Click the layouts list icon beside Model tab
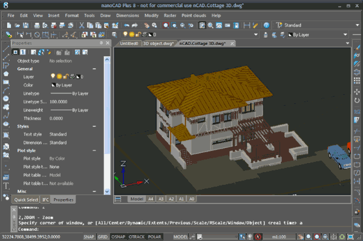Image resolution: width=363 pixels, height=241 pixels. (x=118, y=199)
